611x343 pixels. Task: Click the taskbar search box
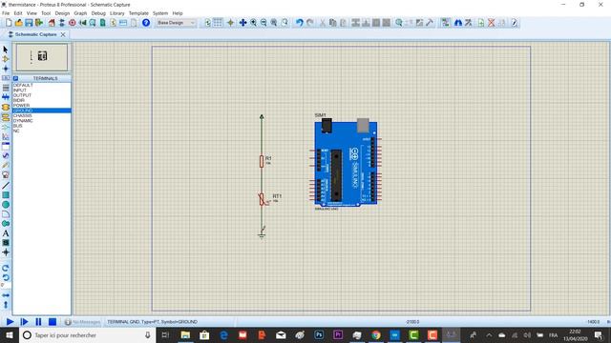click(88, 334)
